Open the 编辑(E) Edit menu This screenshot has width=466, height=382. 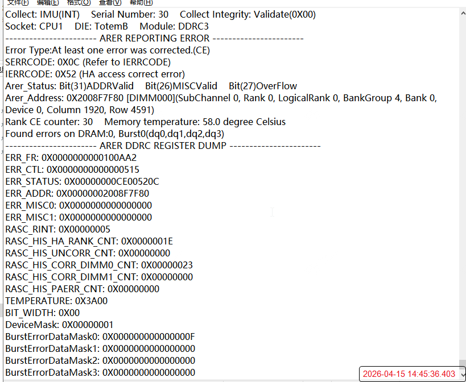click(47, 2)
